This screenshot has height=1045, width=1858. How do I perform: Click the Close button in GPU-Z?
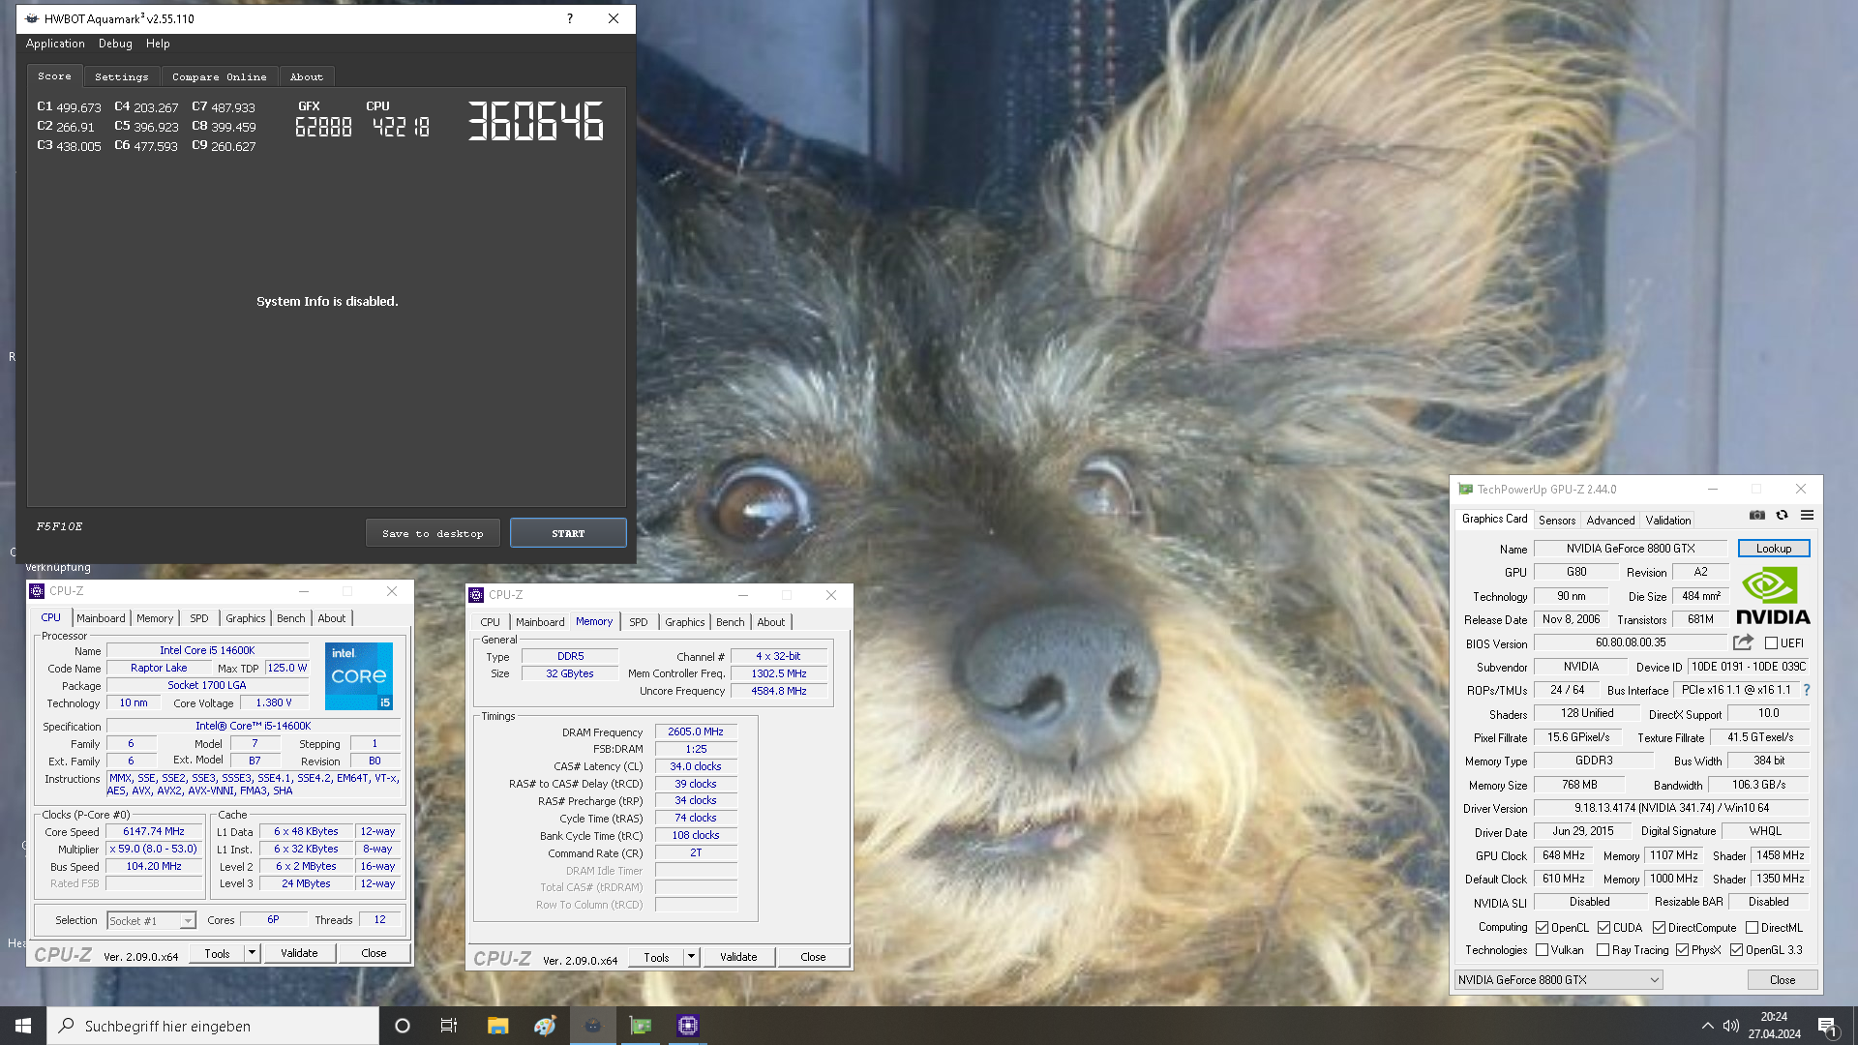pyautogui.click(x=1783, y=980)
